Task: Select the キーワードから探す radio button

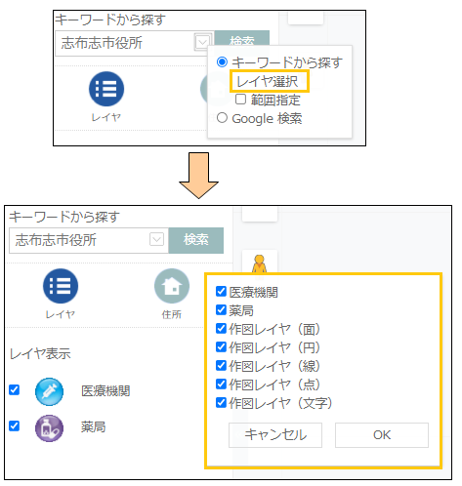Action: point(222,61)
